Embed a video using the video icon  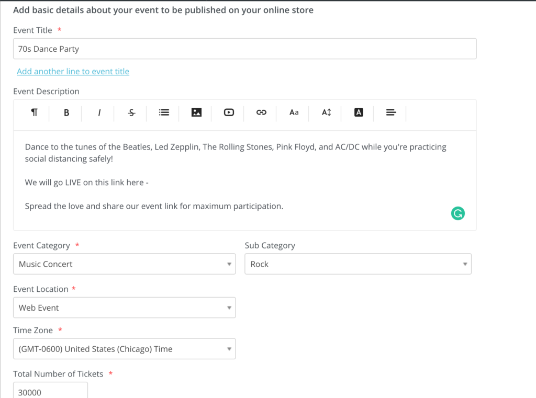(228, 112)
